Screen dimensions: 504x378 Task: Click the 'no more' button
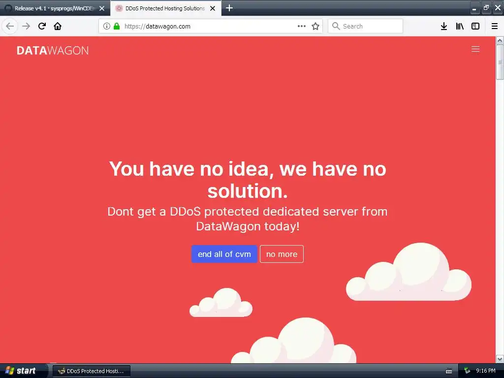click(282, 254)
